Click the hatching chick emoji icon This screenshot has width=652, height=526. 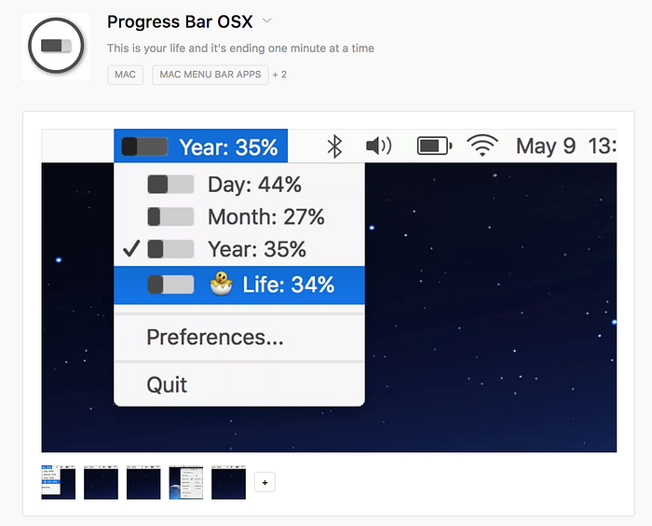pyautogui.click(x=221, y=284)
